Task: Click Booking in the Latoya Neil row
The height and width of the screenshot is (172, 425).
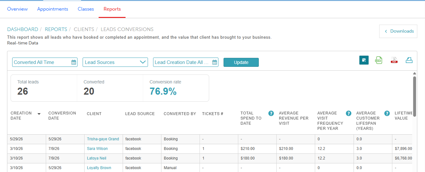Action: coord(171,158)
